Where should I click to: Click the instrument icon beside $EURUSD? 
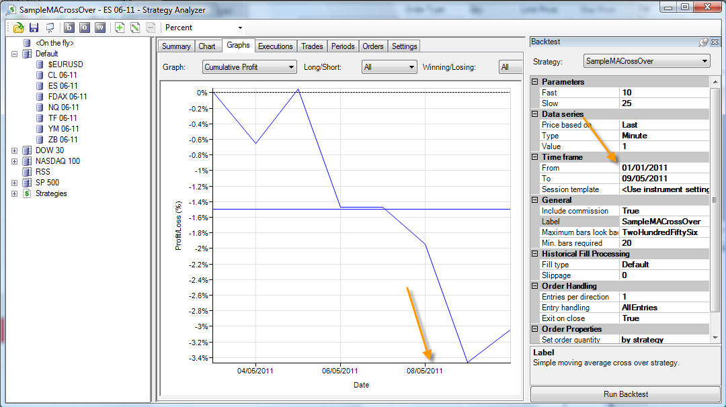(x=40, y=64)
